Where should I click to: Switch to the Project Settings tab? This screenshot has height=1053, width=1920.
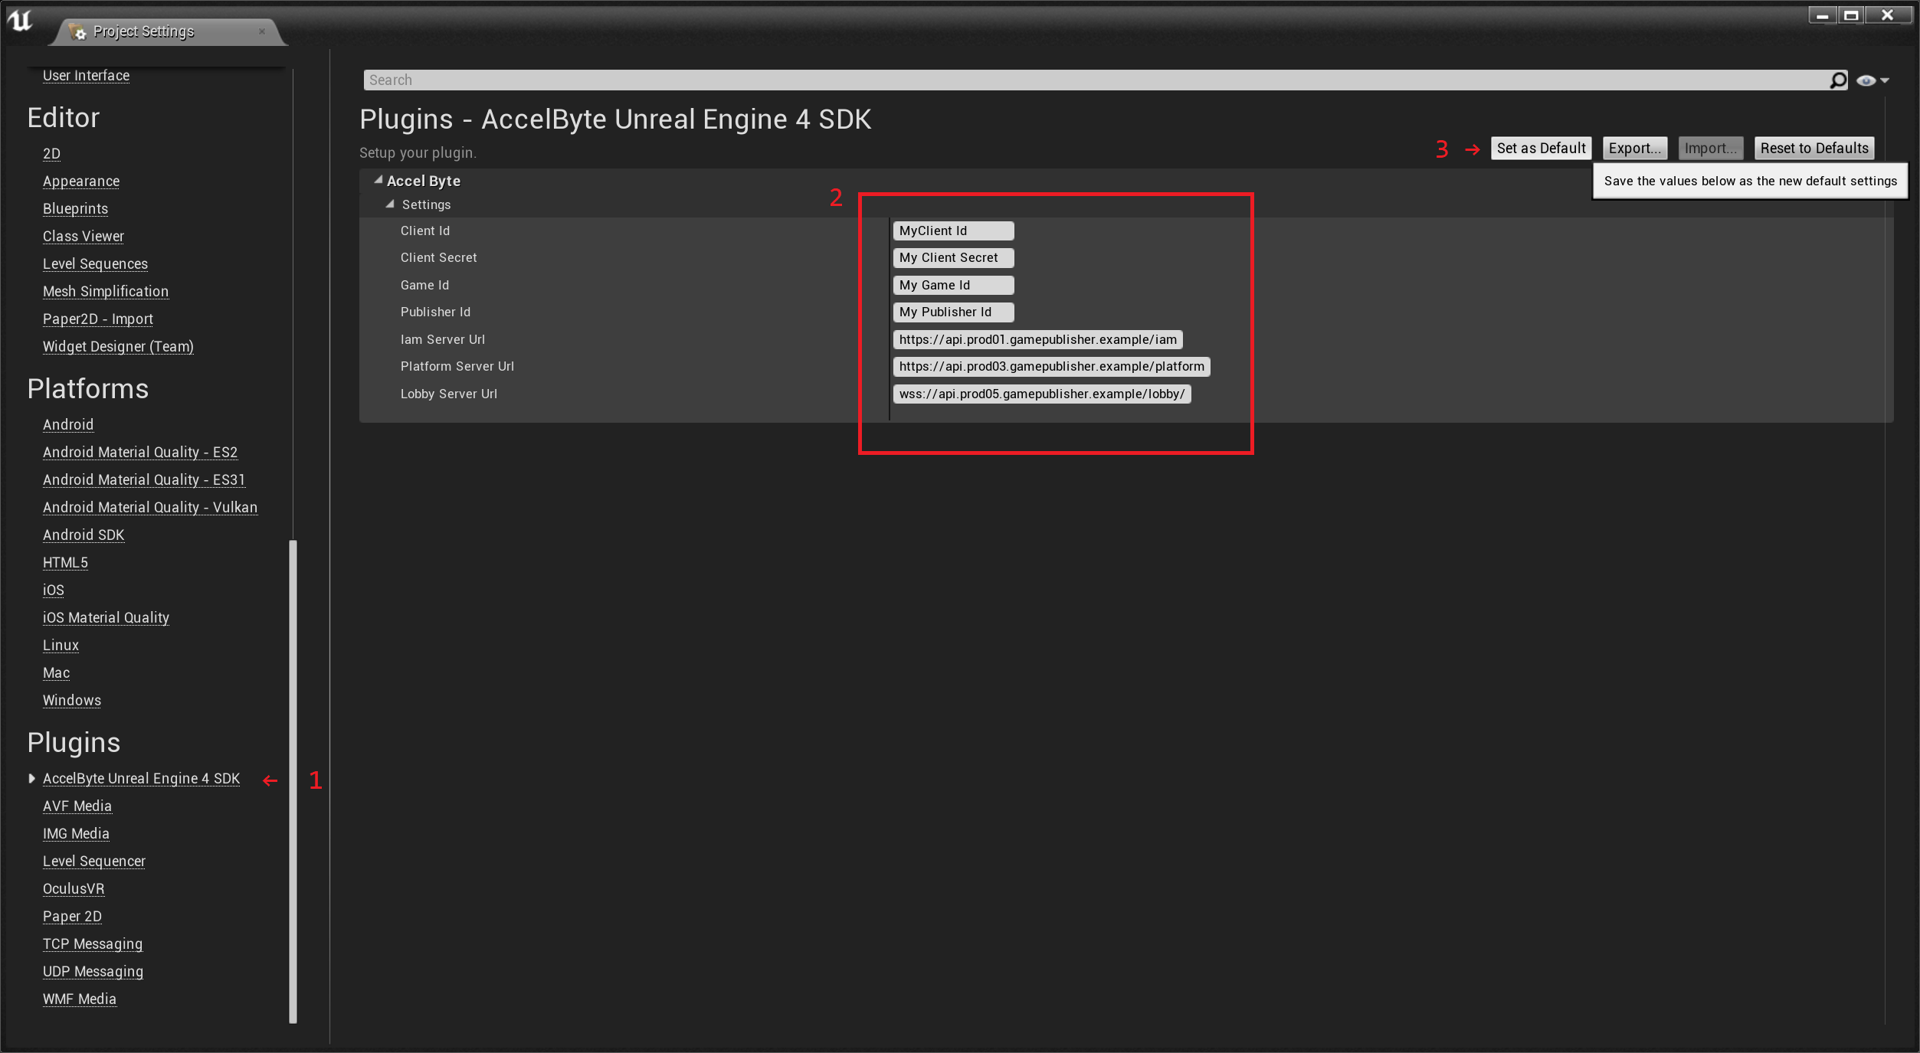pyautogui.click(x=144, y=31)
